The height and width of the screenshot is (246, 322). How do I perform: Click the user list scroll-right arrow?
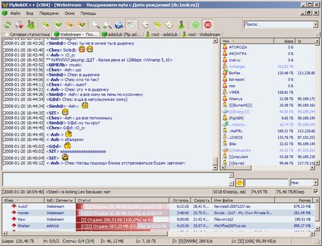point(312,167)
